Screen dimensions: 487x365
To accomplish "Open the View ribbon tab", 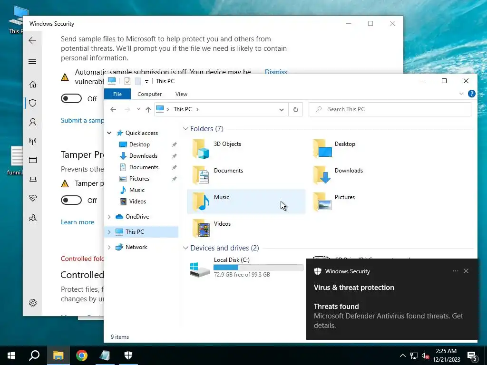I will point(181,94).
